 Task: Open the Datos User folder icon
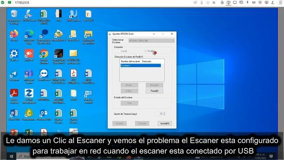point(74,36)
